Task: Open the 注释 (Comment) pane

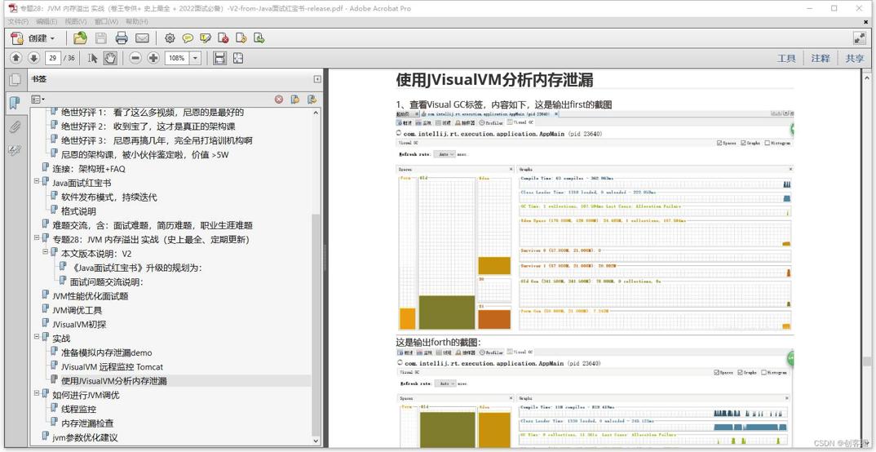Action: click(821, 58)
